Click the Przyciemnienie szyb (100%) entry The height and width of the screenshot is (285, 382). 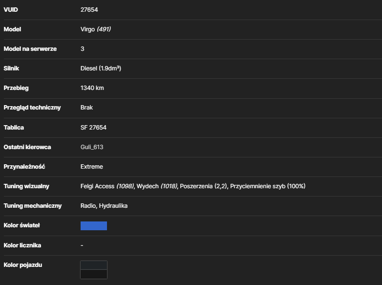(268, 186)
